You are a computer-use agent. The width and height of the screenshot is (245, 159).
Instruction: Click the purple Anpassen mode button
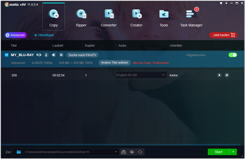click(16, 35)
